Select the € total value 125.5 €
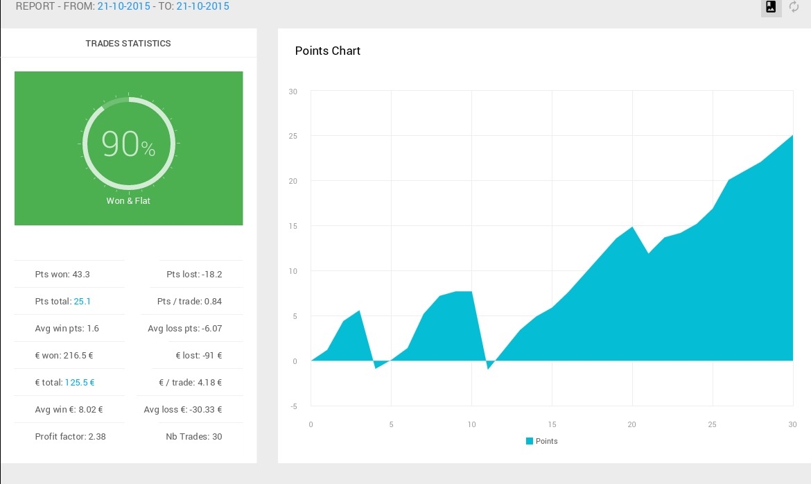This screenshot has width=811, height=484. pos(80,383)
